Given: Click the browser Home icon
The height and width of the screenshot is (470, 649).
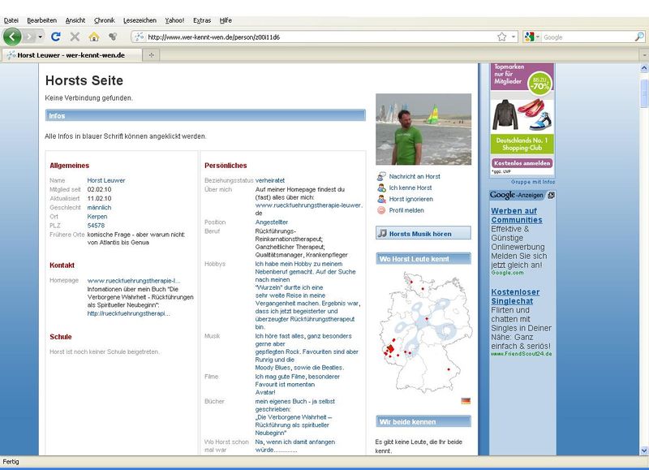Looking at the screenshot, I should [93, 35].
